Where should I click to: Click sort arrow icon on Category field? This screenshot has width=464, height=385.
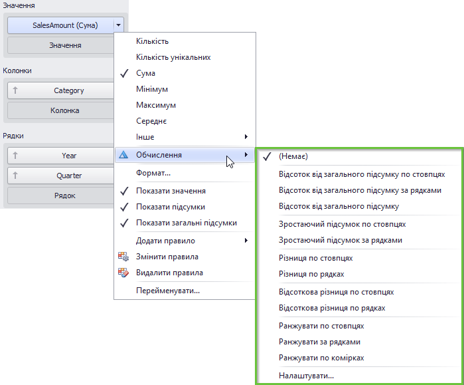point(15,90)
